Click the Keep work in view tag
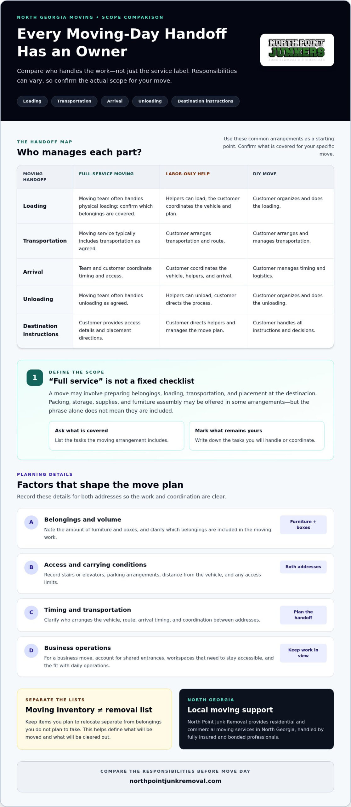Viewport: 351px width, 807px height. 303,653
